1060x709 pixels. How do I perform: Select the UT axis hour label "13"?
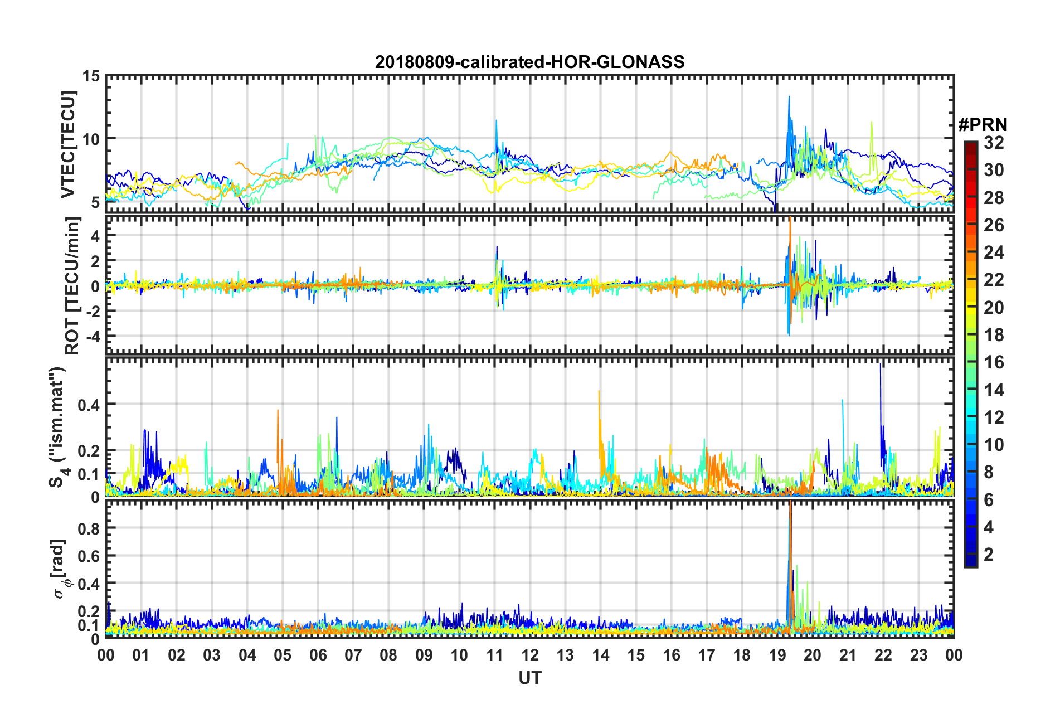[565, 655]
